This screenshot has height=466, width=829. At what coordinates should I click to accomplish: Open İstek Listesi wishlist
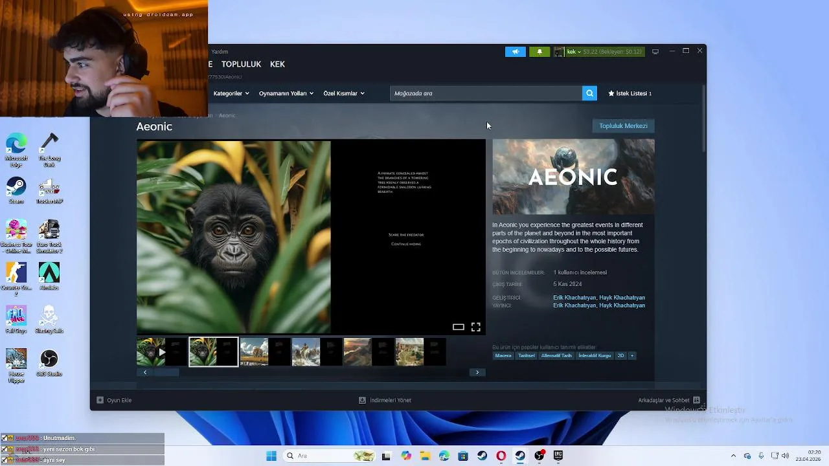click(x=630, y=93)
